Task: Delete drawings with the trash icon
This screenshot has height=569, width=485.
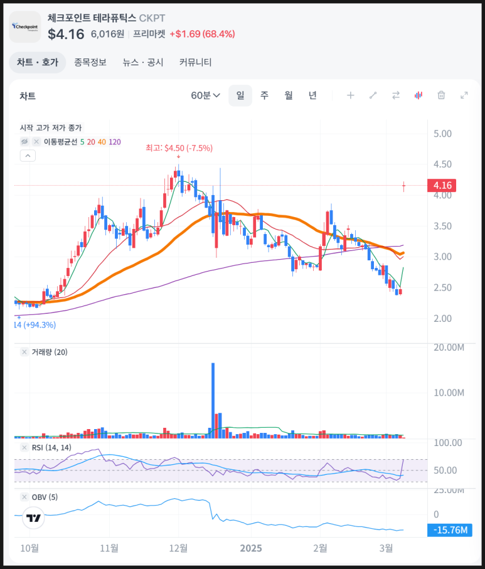Action: (x=441, y=95)
